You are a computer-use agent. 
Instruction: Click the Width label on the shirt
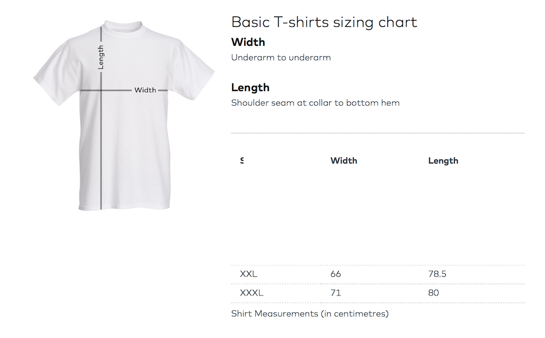(x=145, y=90)
